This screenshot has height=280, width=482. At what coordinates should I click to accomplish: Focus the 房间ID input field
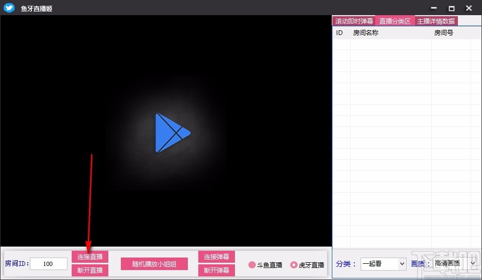[49, 264]
